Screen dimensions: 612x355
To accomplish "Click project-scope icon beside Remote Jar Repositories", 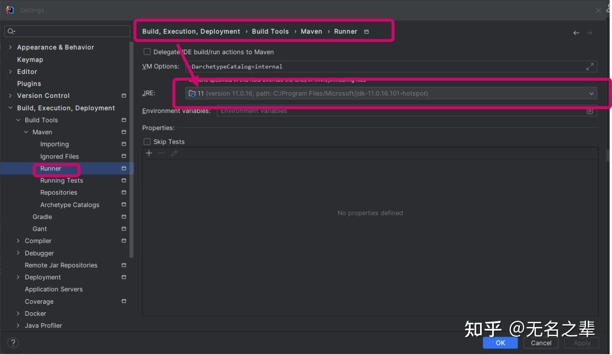I will click(124, 266).
